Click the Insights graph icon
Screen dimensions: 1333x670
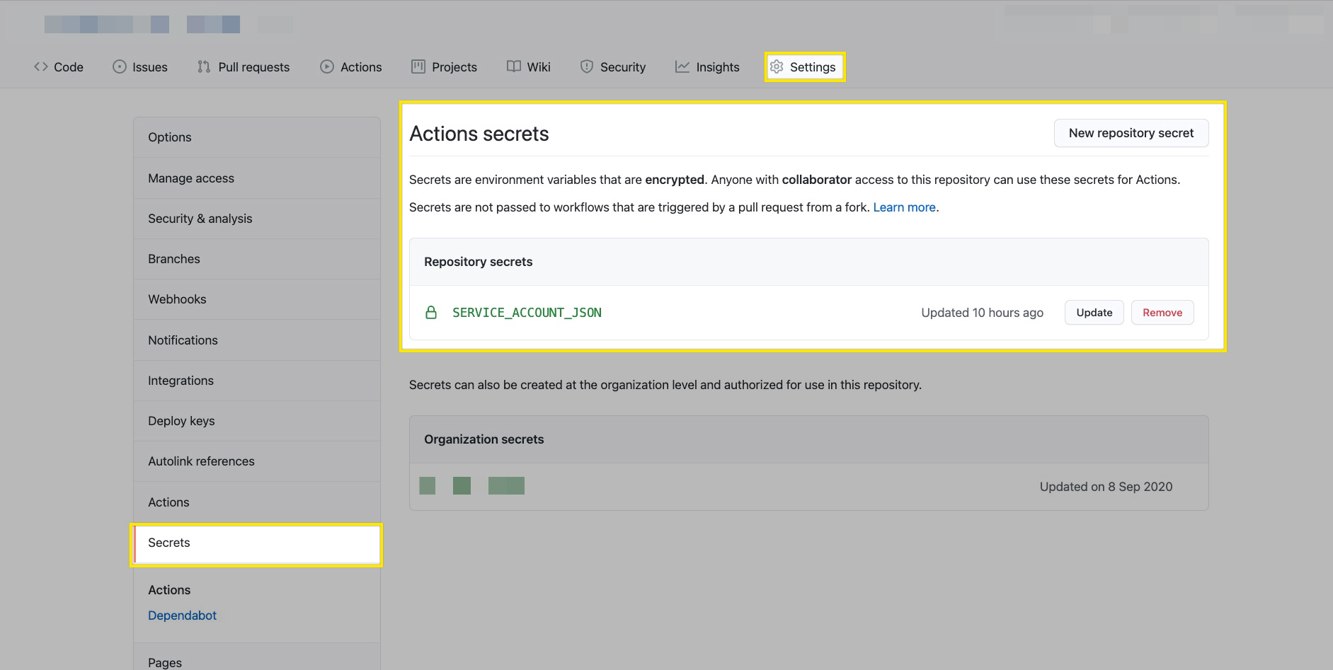[x=682, y=67]
